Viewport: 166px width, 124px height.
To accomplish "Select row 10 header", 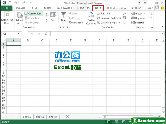I will pos(3,76).
